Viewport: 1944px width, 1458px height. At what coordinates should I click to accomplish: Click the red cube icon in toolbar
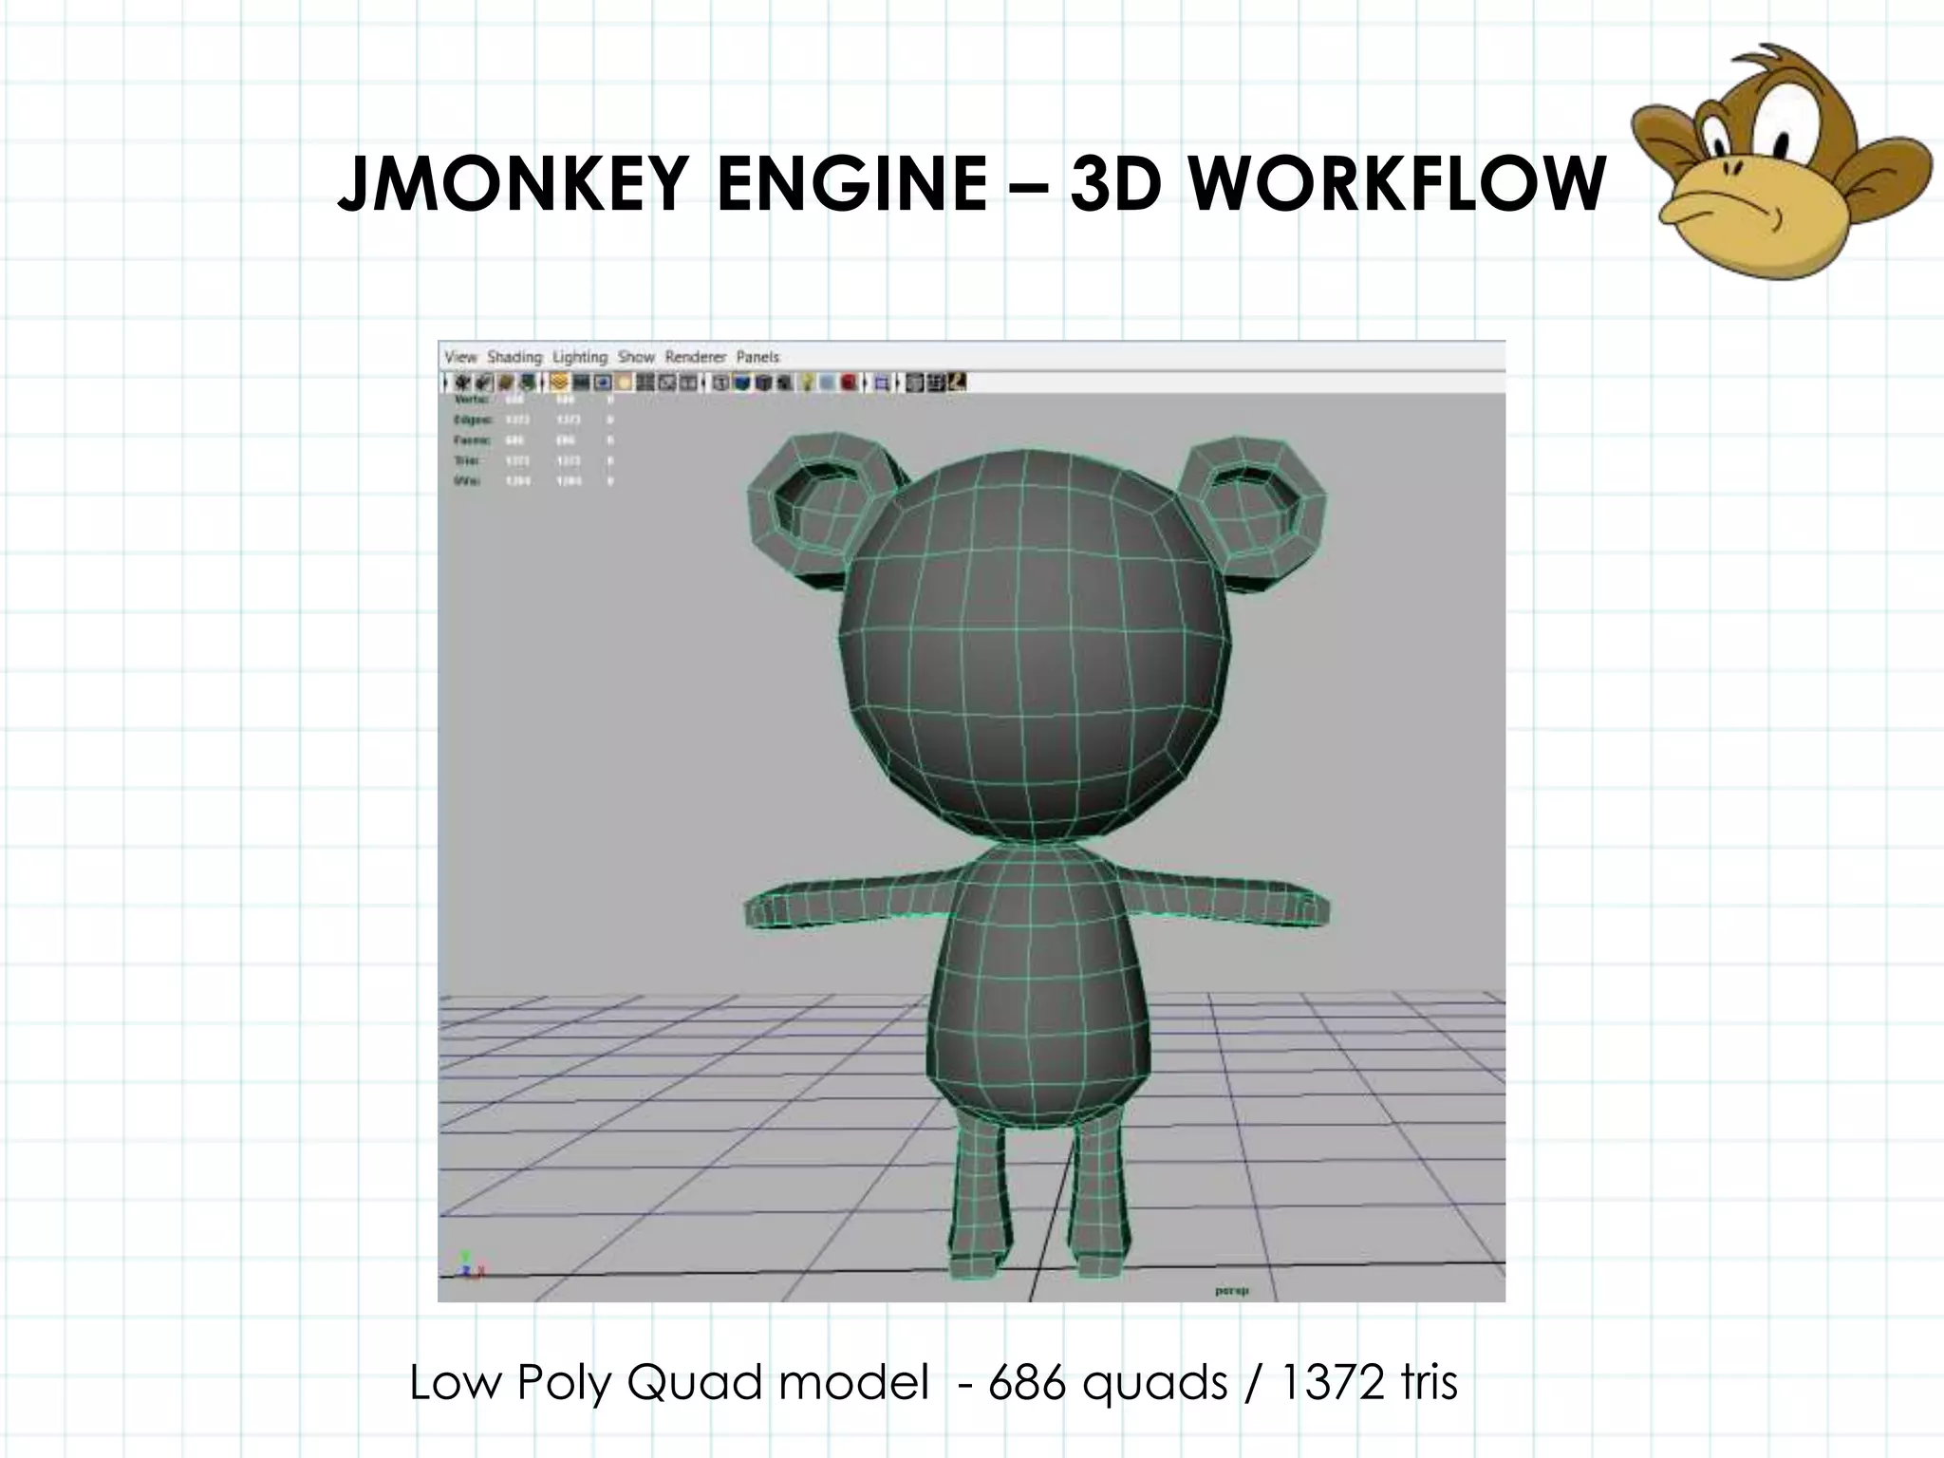click(848, 383)
